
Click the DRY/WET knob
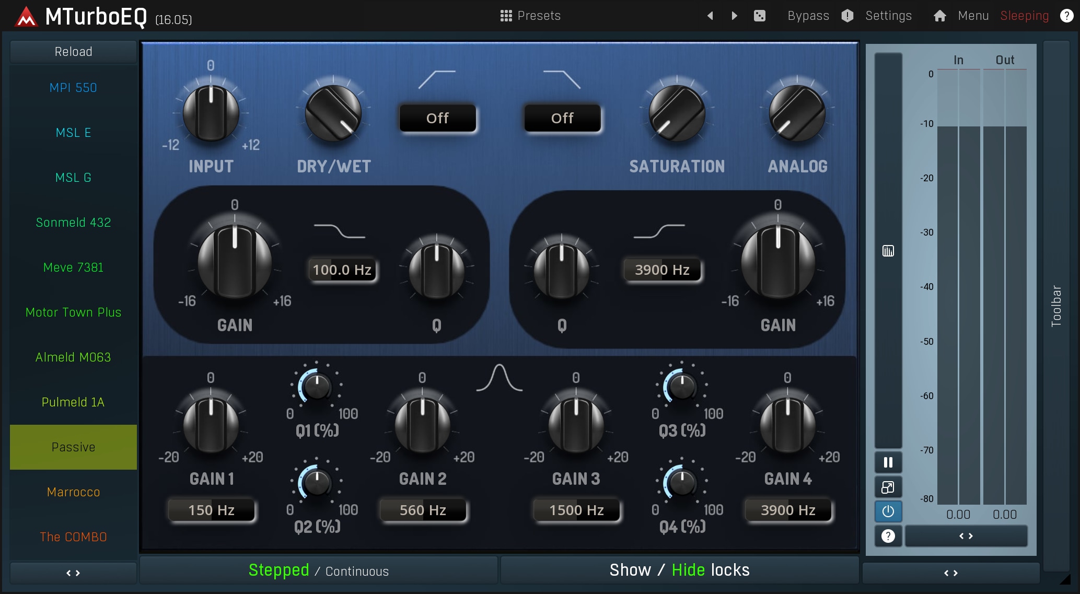point(333,112)
